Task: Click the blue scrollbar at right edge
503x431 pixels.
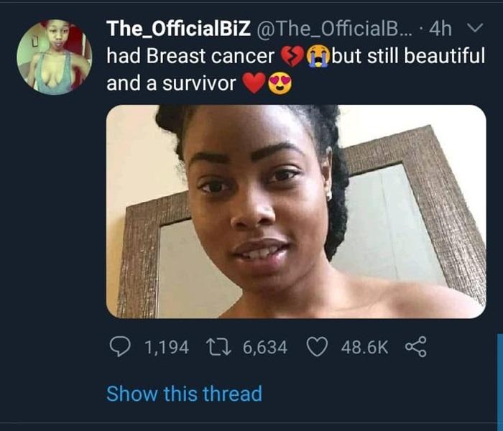Action: coord(499,381)
